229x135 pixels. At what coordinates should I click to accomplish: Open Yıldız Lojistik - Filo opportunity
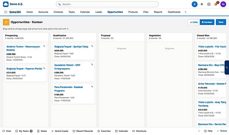[x=212, y=47]
